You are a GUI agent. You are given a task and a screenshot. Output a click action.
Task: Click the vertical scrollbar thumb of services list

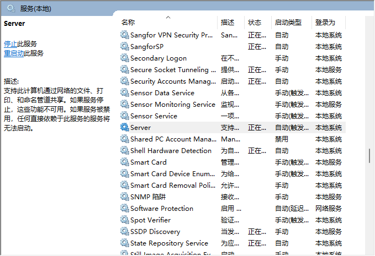(369, 156)
